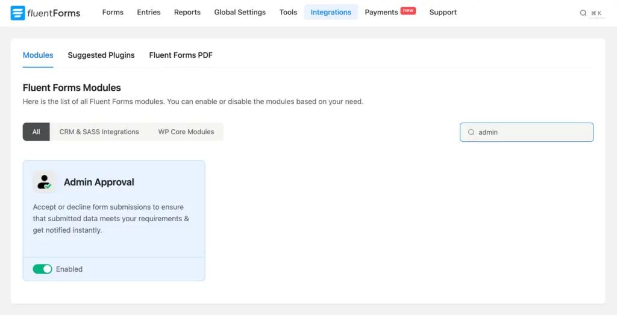Open the Entries menu
Image resolution: width=617 pixels, height=315 pixels.
point(149,12)
